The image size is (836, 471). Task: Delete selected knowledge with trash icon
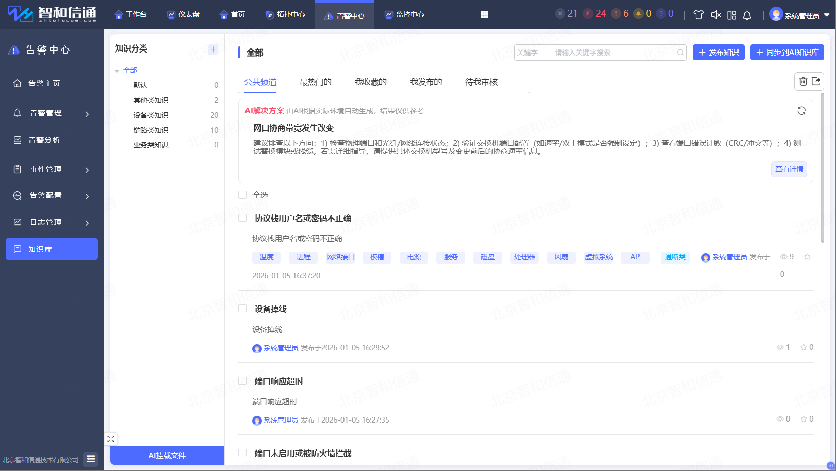click(x=803, y=81)
